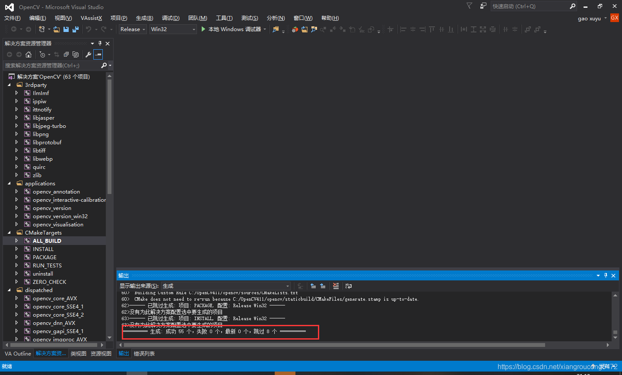Screen dimensions: 622x375
Task: Click Collapse All icon in Solution Explorer
Action: (x=66, y=54)
